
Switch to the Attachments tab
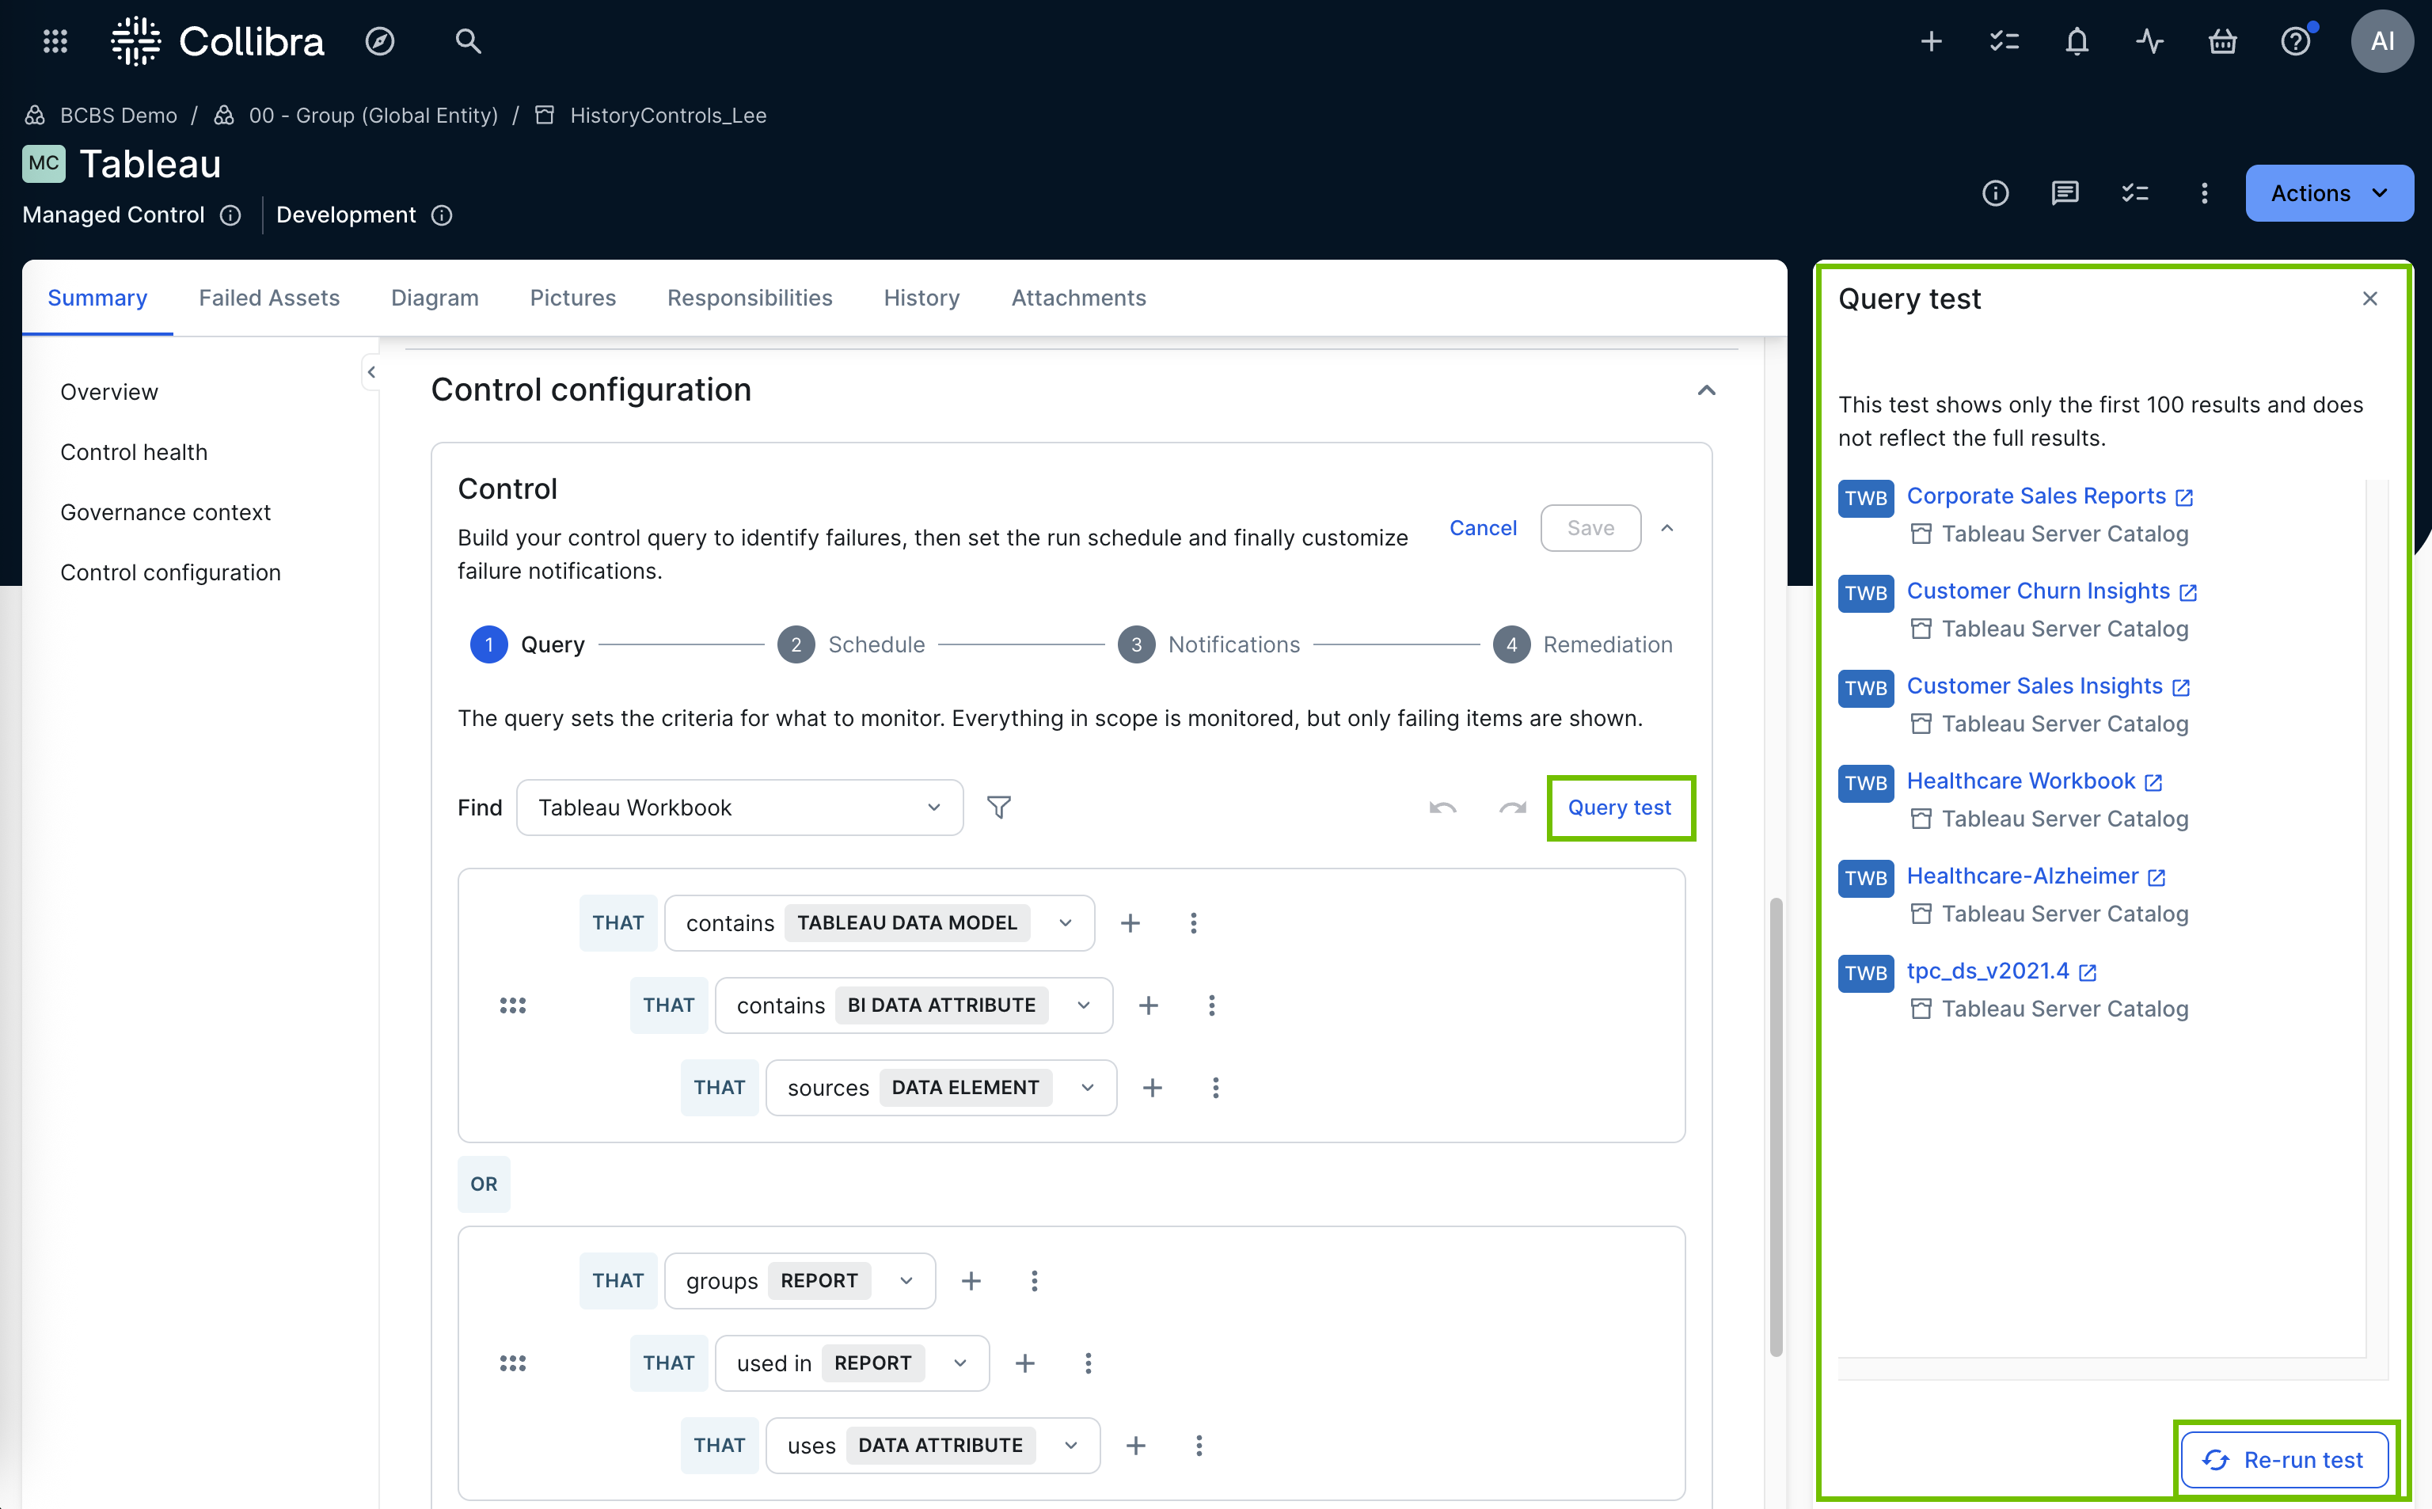click(x=1079, y=298)
